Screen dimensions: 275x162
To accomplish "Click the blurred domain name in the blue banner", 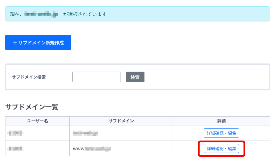I will 41,14.
